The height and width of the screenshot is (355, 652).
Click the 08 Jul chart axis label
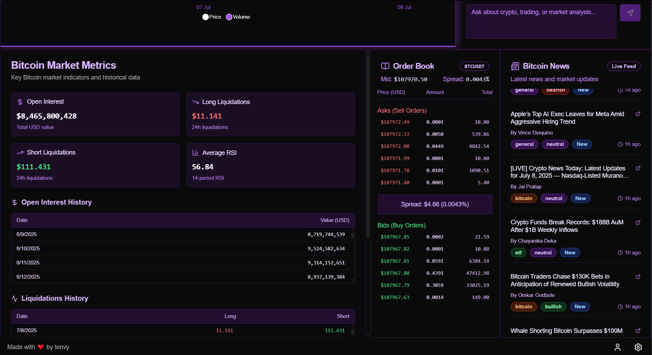(x=404, y=7)
